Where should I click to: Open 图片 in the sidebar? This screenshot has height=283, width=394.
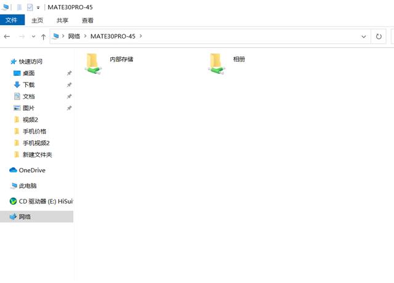pyautogui.click(x=29, y=108)
